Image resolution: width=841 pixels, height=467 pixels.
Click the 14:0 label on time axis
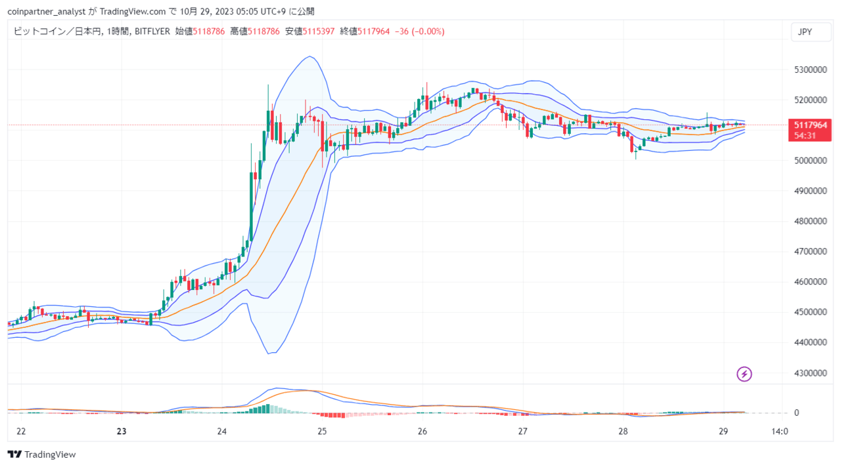pyautogui.click(x=779, y=431)
